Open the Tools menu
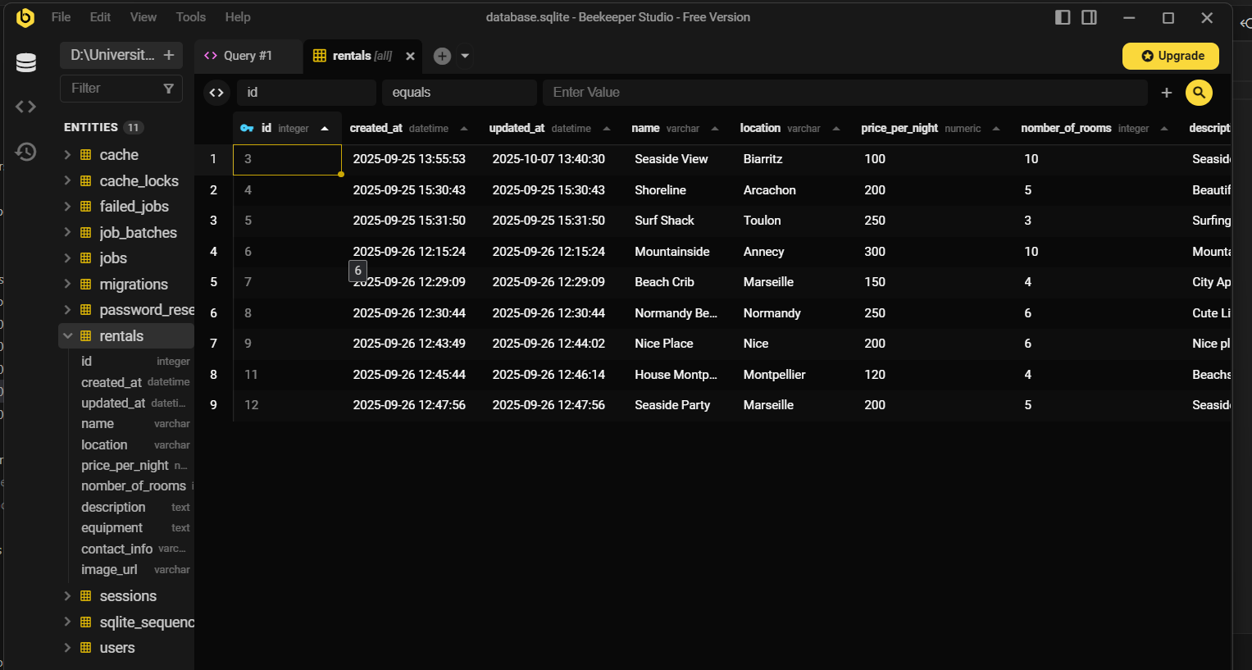This screenshot has width=1252, height=670. 190,17
